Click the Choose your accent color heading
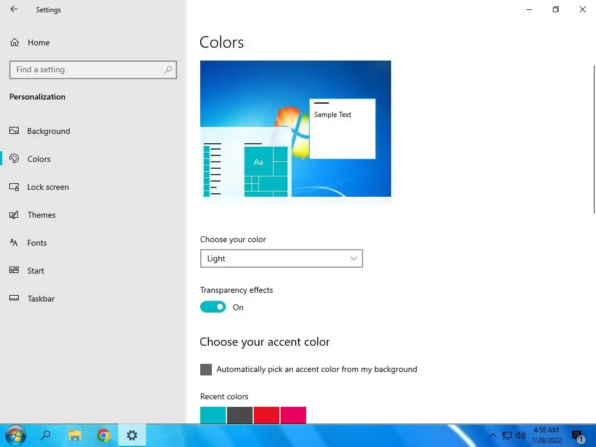 265,342
